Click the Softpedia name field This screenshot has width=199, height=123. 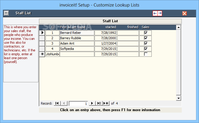click(77, 49)
